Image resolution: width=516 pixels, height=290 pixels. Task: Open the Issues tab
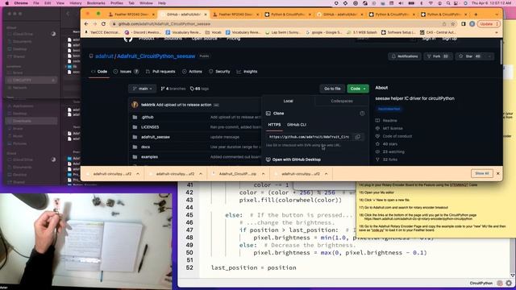tap(126, 72)
